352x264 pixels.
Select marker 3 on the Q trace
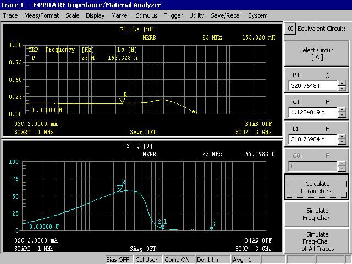point(211,228)
